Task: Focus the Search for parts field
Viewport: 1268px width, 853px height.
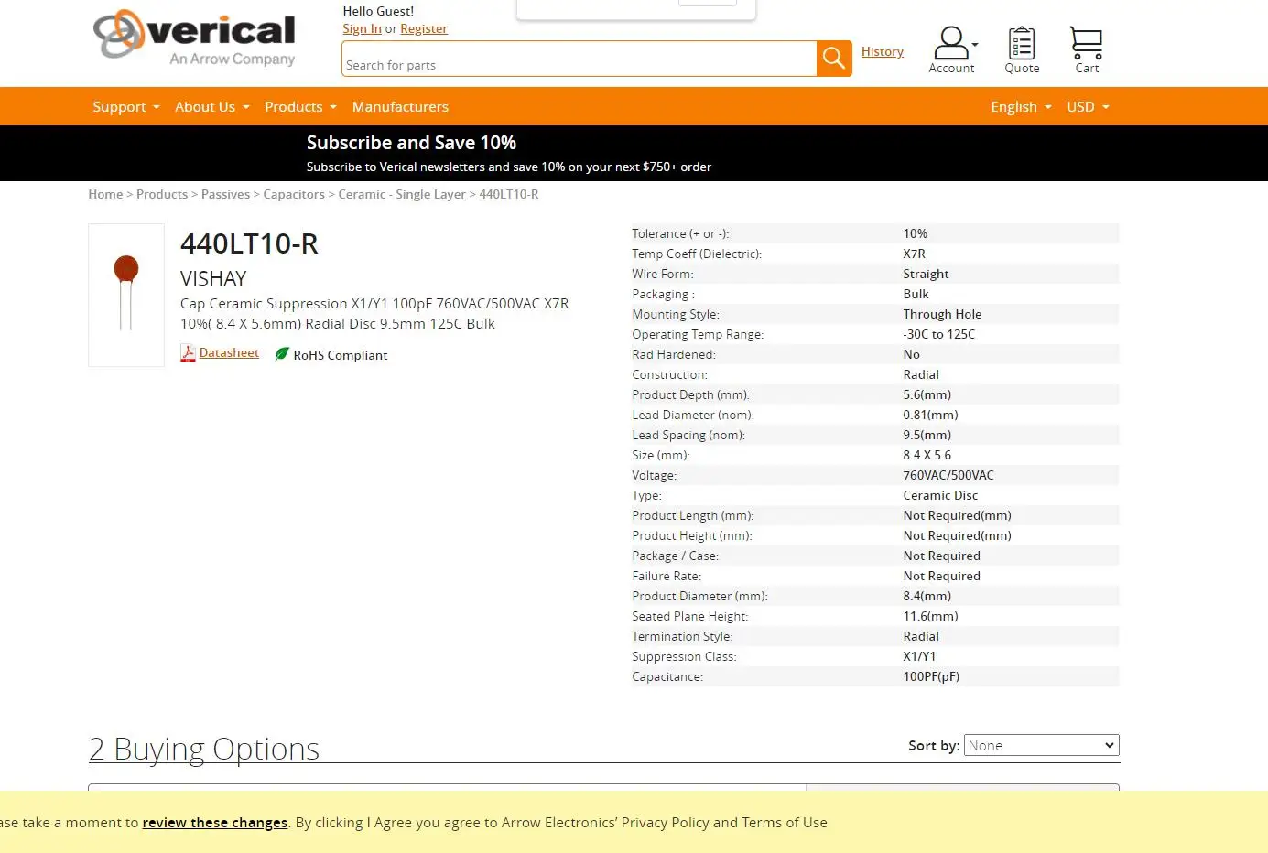Action: pyautogui.click(x=580, y=59)
